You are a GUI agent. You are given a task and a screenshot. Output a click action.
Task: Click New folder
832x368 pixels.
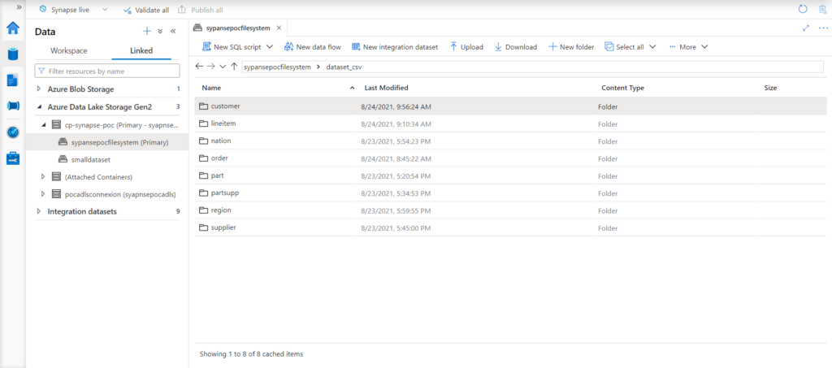pos(571,46)
